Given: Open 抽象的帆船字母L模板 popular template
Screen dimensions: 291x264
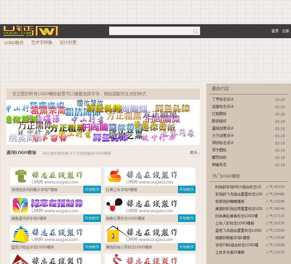Looking at the screenshot, I should (232, 238).
